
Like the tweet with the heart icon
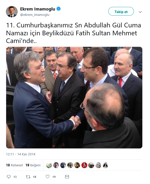click(48, 177)
